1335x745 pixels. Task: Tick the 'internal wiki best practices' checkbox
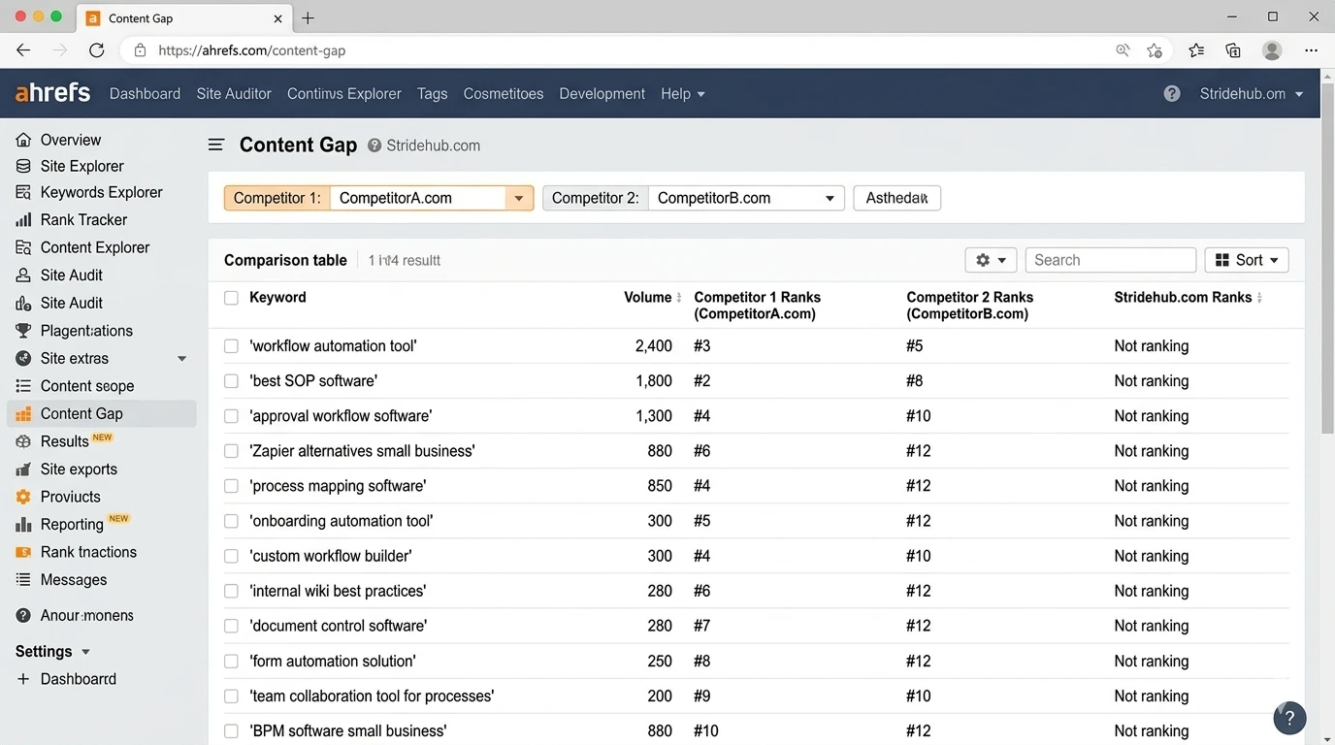pyautogui.click(x=231, y=591)
